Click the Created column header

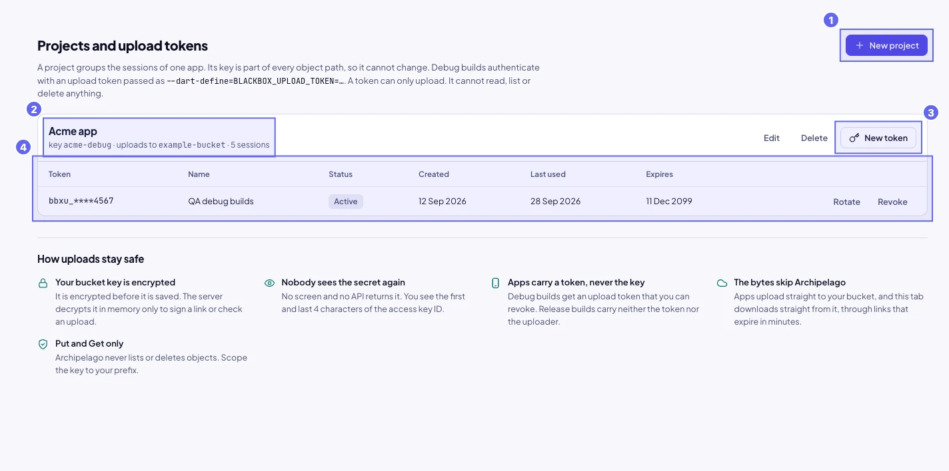[434, 174]
